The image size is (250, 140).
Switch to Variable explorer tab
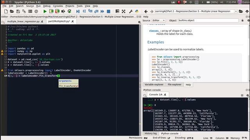154,85
